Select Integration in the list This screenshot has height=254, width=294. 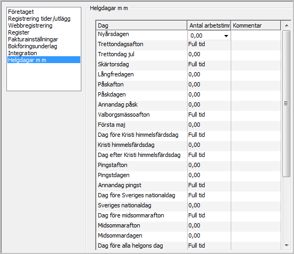click(x=22, y=53)
